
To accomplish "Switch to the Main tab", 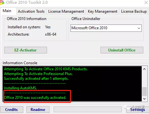I will 7,11.
